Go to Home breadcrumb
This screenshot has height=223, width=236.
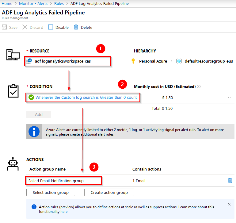[x=7, y=3]
